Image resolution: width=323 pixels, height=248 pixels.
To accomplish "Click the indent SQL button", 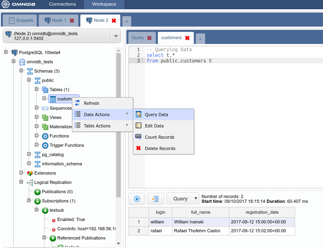I will [155, 198].
